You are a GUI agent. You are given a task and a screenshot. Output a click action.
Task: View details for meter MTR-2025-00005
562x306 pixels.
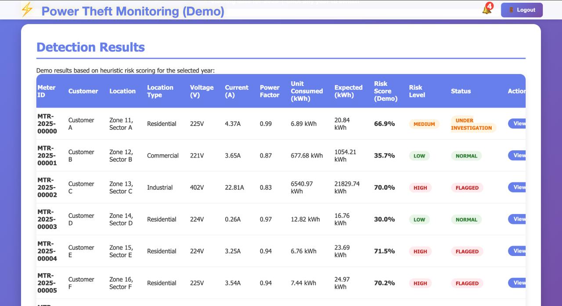click(517, 283)
